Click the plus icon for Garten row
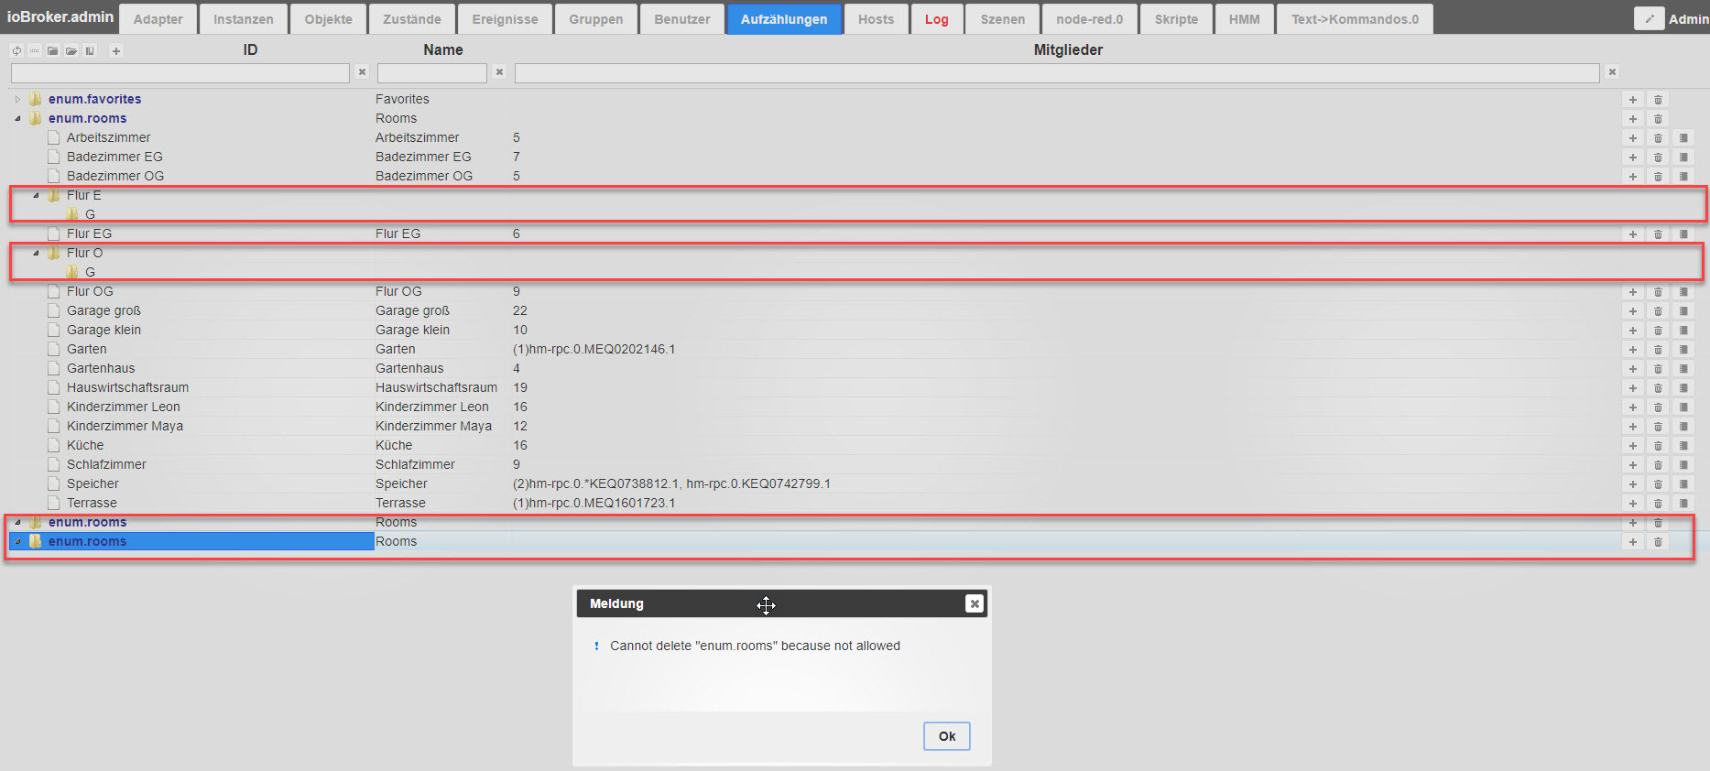This screenshot has height=771, width=1710. (1632, 350)
